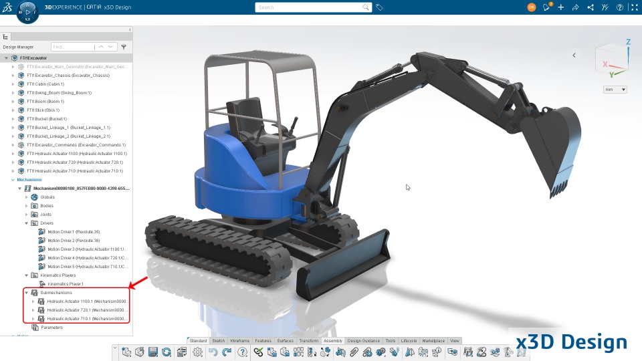The width and height of the screenshot is (642, 361).
Task: Collapse the Submechanisms folder
Action: [27, 293]
